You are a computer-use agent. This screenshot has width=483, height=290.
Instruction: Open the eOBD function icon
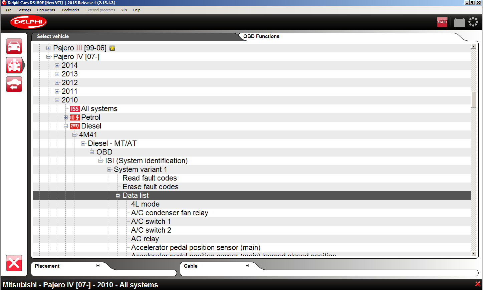coord(442,22)
